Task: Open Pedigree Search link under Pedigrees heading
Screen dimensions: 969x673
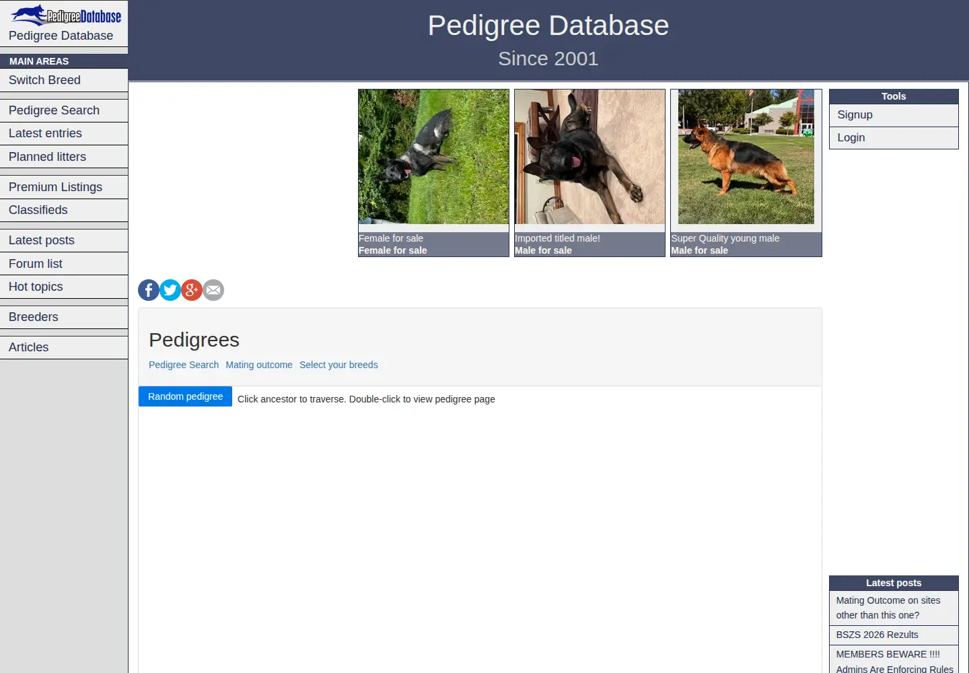Action: click(184, 365)
